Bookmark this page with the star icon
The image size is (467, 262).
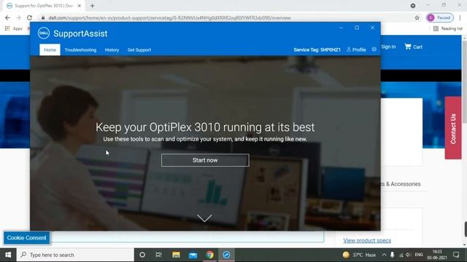point(417,17)
